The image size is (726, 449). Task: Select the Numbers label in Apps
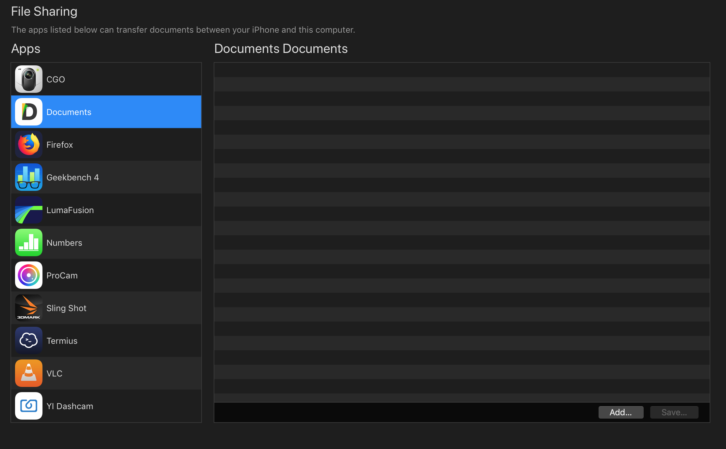(64, 243)
